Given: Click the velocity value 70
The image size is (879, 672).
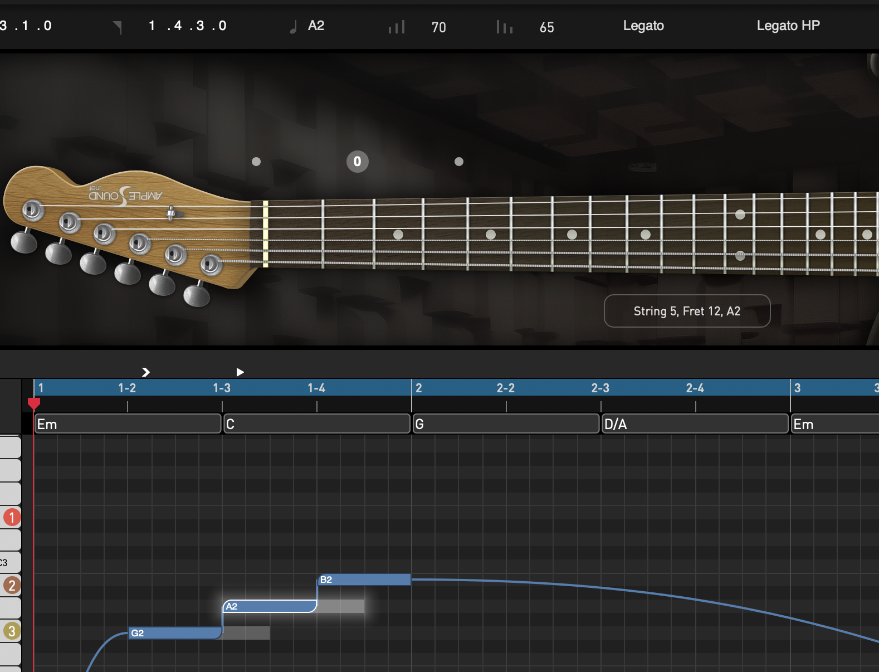Looking at the screenshot, I should pos(439,27).
